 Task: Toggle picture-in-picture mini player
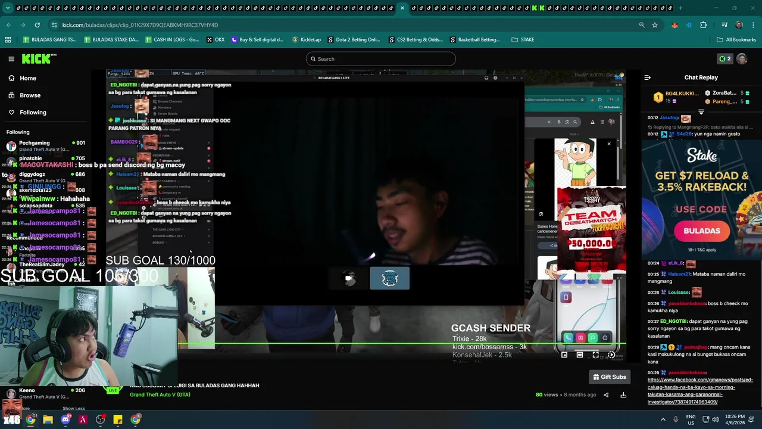(564, 355)
